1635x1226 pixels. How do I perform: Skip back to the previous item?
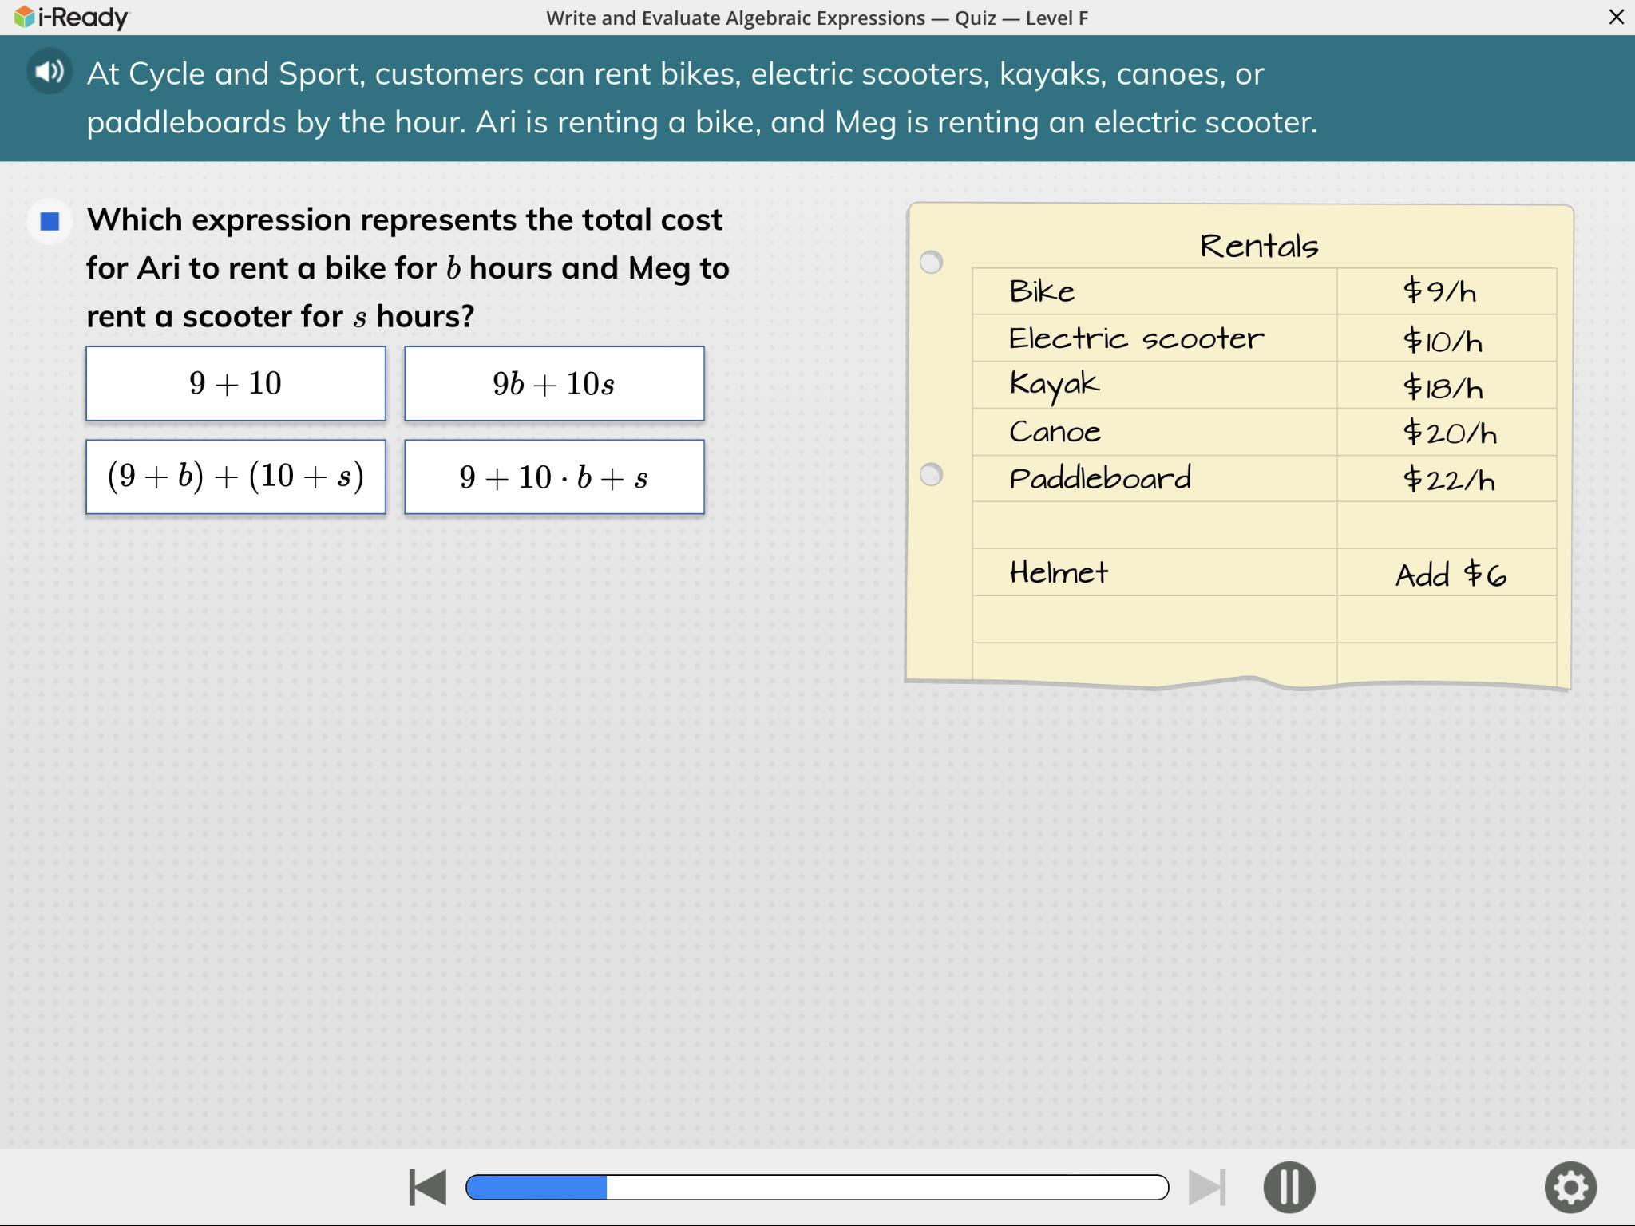click(x=427, y=1187)
